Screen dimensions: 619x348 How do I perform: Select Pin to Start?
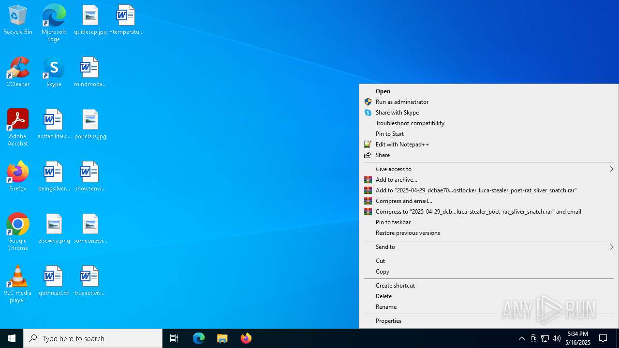pos(489,134)
